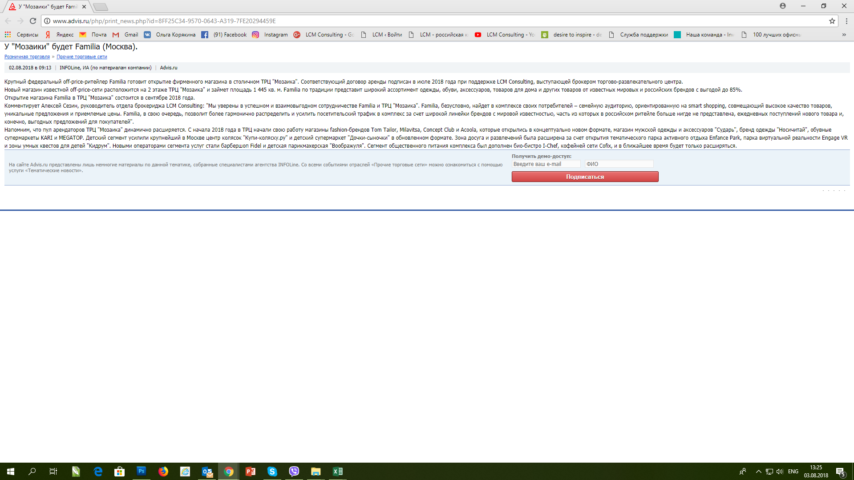Open File Explorer from the taskbar

[x=316, y=472]
